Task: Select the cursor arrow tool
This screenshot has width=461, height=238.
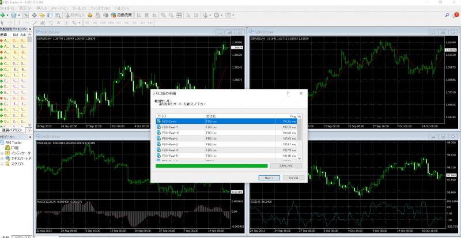Action: click(x=2, y=22)
